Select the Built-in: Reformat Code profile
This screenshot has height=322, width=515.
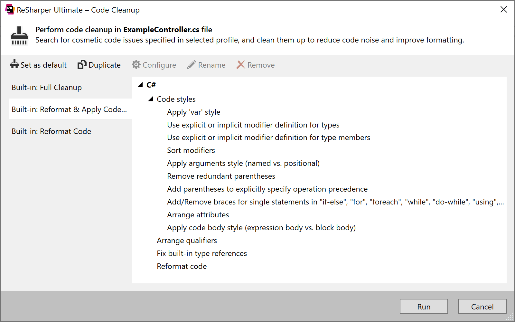(70, 131)
